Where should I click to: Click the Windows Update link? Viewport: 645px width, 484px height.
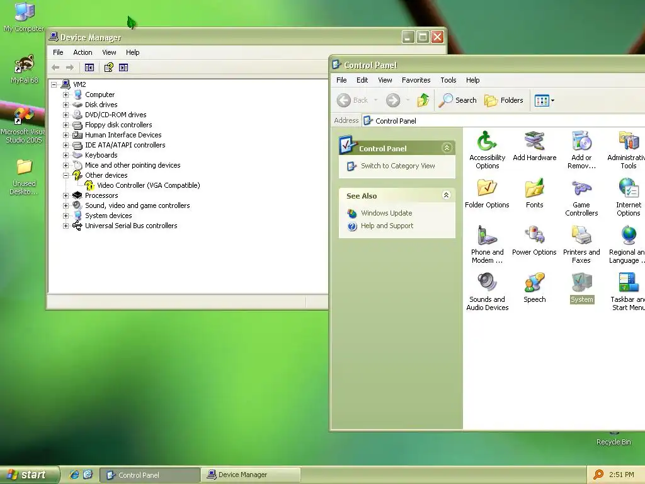[386, 213]
